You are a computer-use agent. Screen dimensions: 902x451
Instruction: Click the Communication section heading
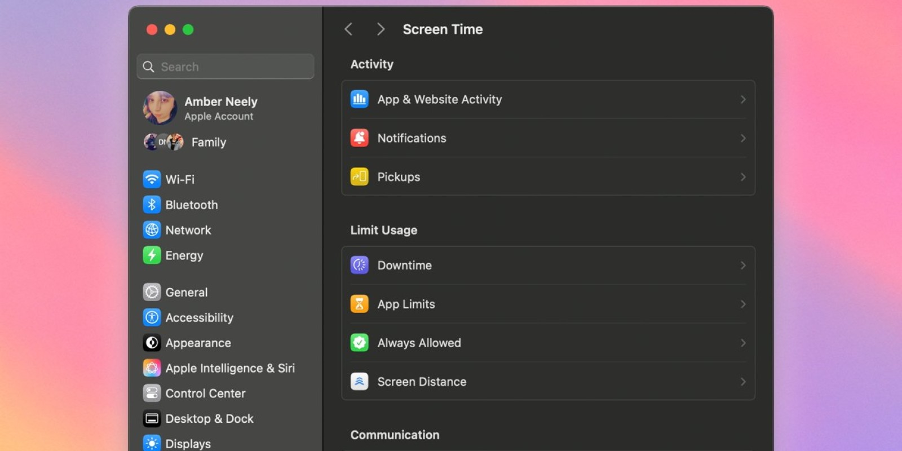pos(395,435)
